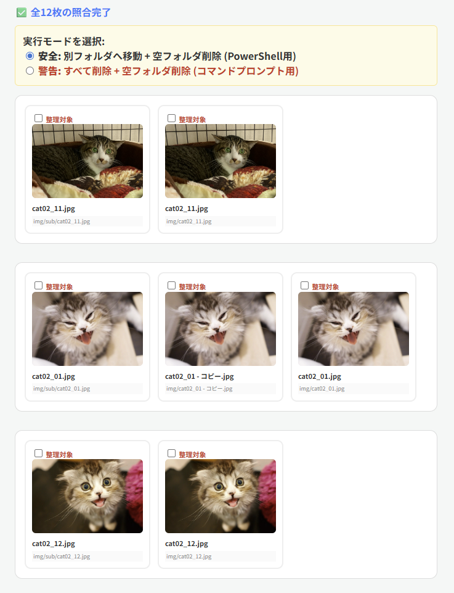Click the path text img/cat02_01 - コピー.jpg
The width and height of the screenshot is (454, 593).
199,388
